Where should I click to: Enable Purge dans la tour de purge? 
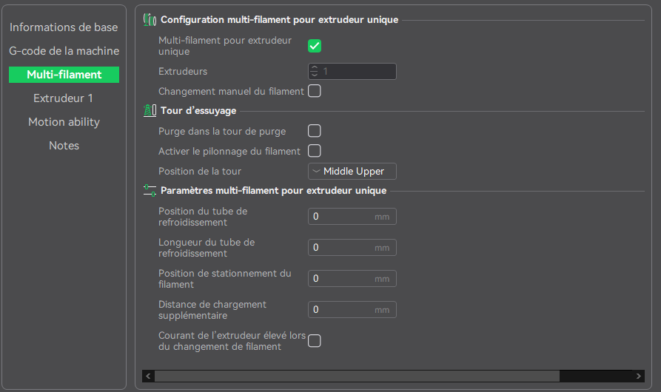(315, 131)
